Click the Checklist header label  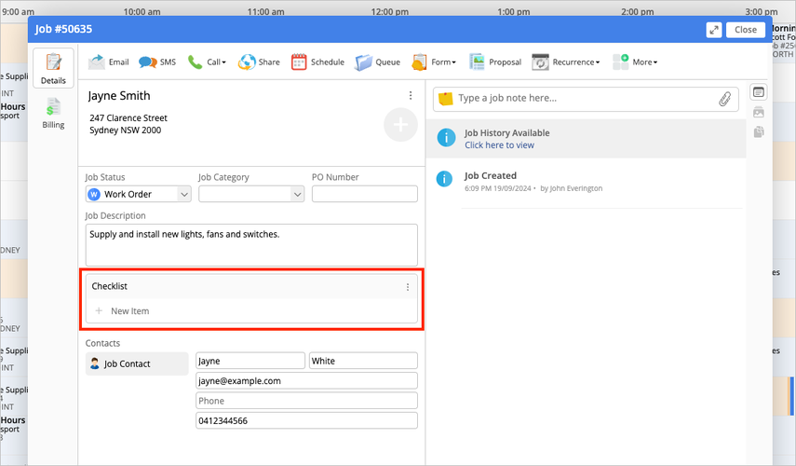(x=109, y=286)
